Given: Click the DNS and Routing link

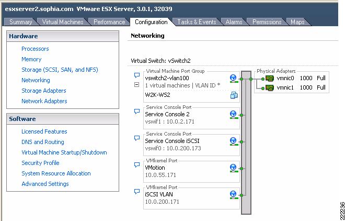Looking at the screenshot, I should point(42,142).
